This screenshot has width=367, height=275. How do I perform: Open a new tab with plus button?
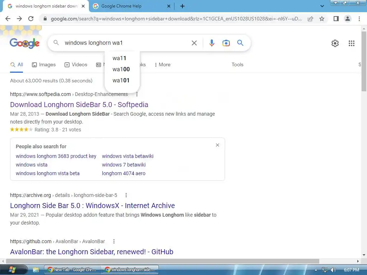[x=182, y=6]
